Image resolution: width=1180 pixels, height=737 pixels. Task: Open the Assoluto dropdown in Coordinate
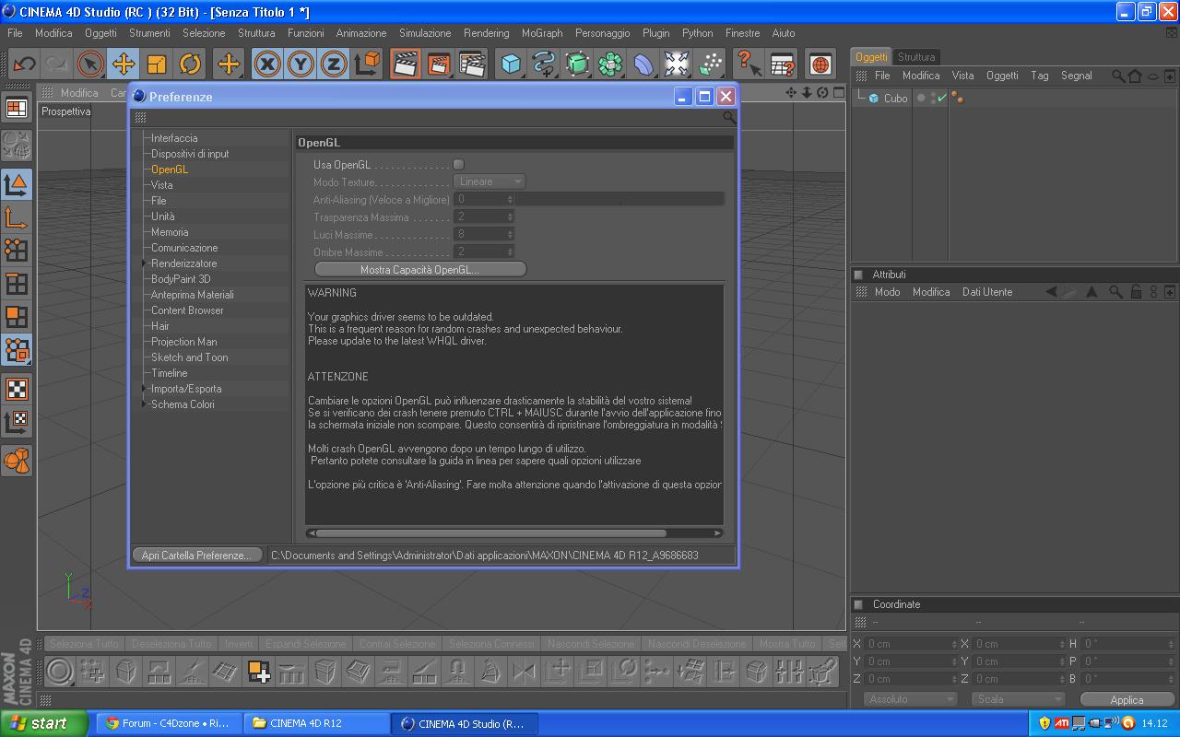coord(911,699)
